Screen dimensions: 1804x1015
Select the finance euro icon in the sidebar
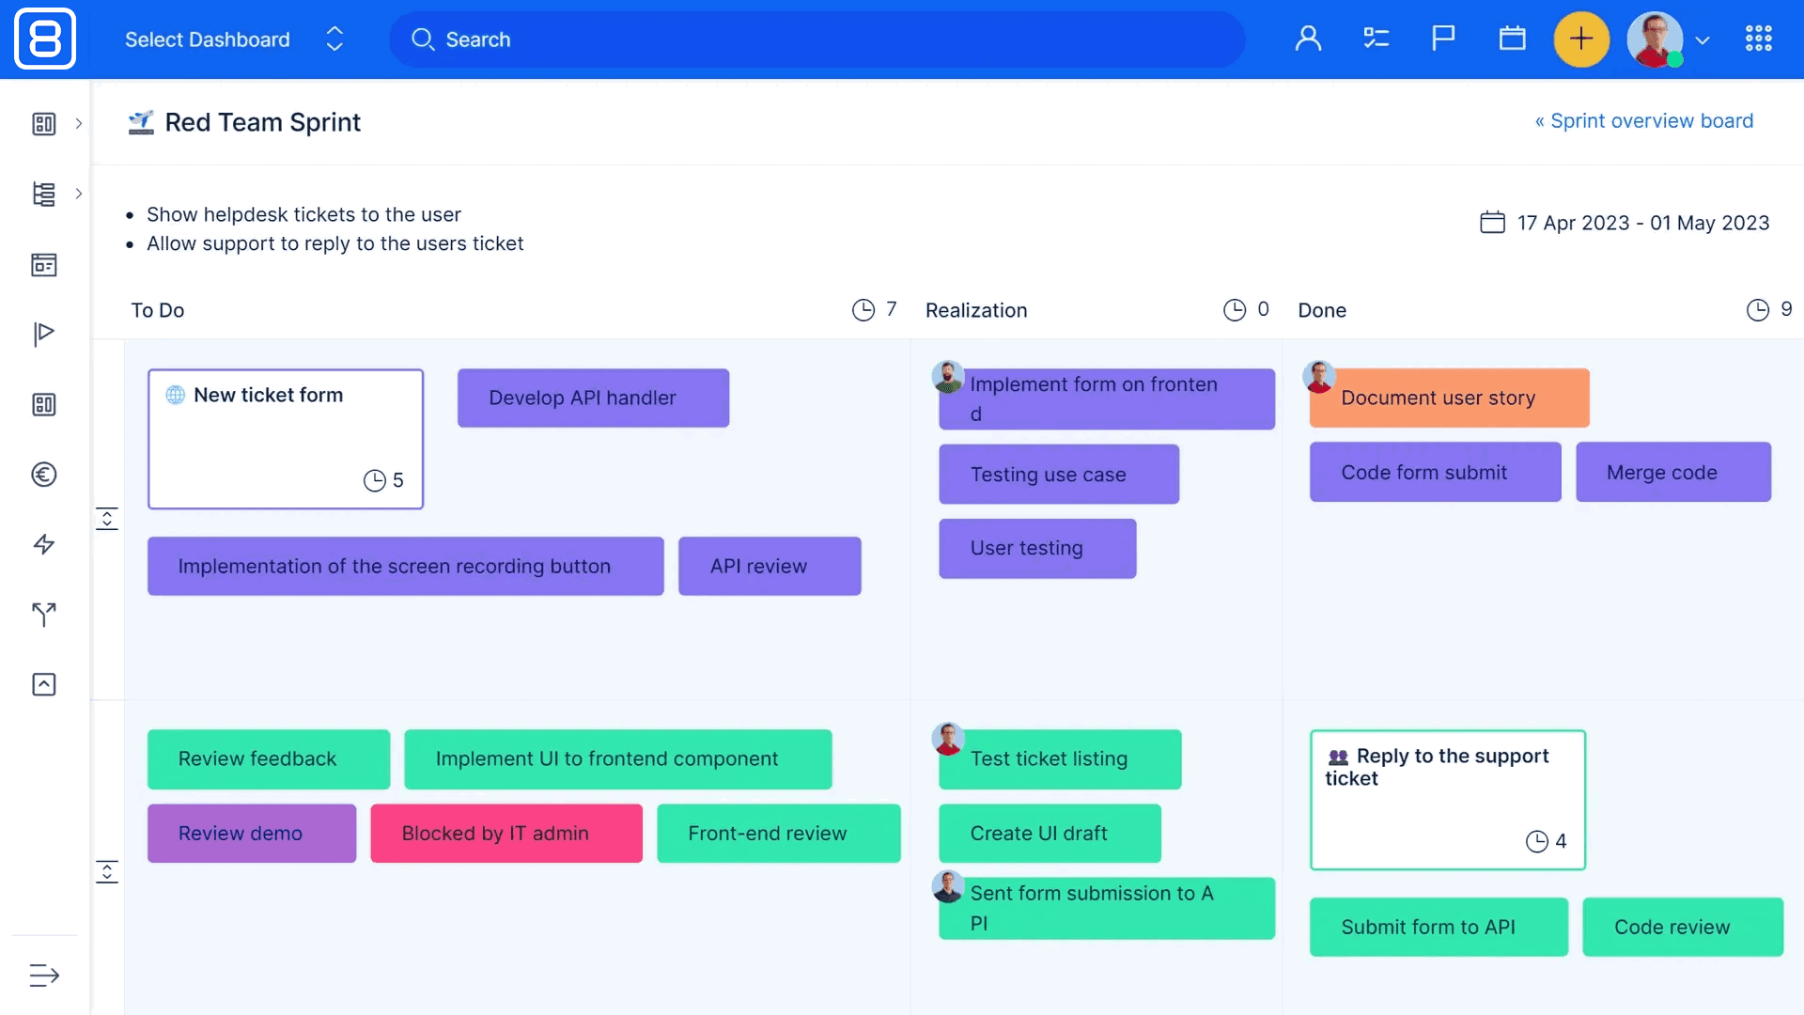tap(43, 474)
